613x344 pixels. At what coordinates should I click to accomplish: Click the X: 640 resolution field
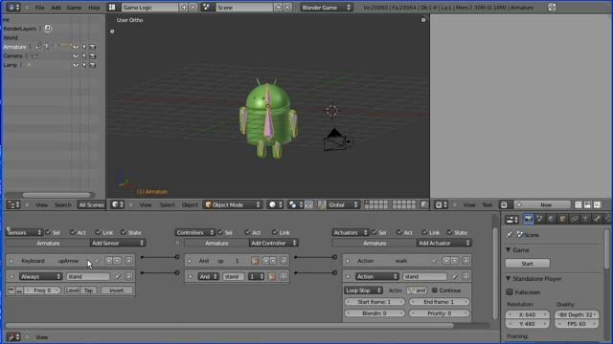coord(528,314)
